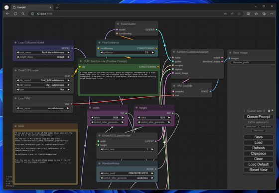
Task: Collapse the SamplerCustomAdvanced node
Action: pyautogui.click(x=174, y=52)
